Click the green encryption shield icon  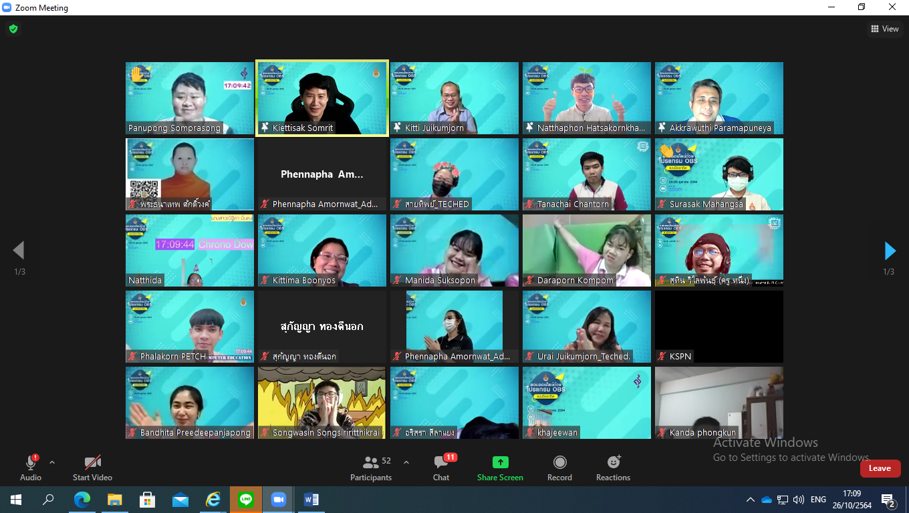pyautogui.click(x=13, y=29)
